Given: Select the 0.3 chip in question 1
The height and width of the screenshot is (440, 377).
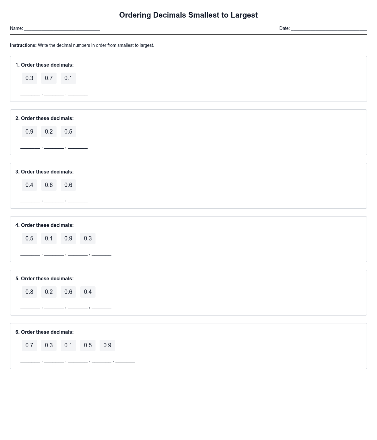Looking at the screenshot, I should tap(29, 78).
